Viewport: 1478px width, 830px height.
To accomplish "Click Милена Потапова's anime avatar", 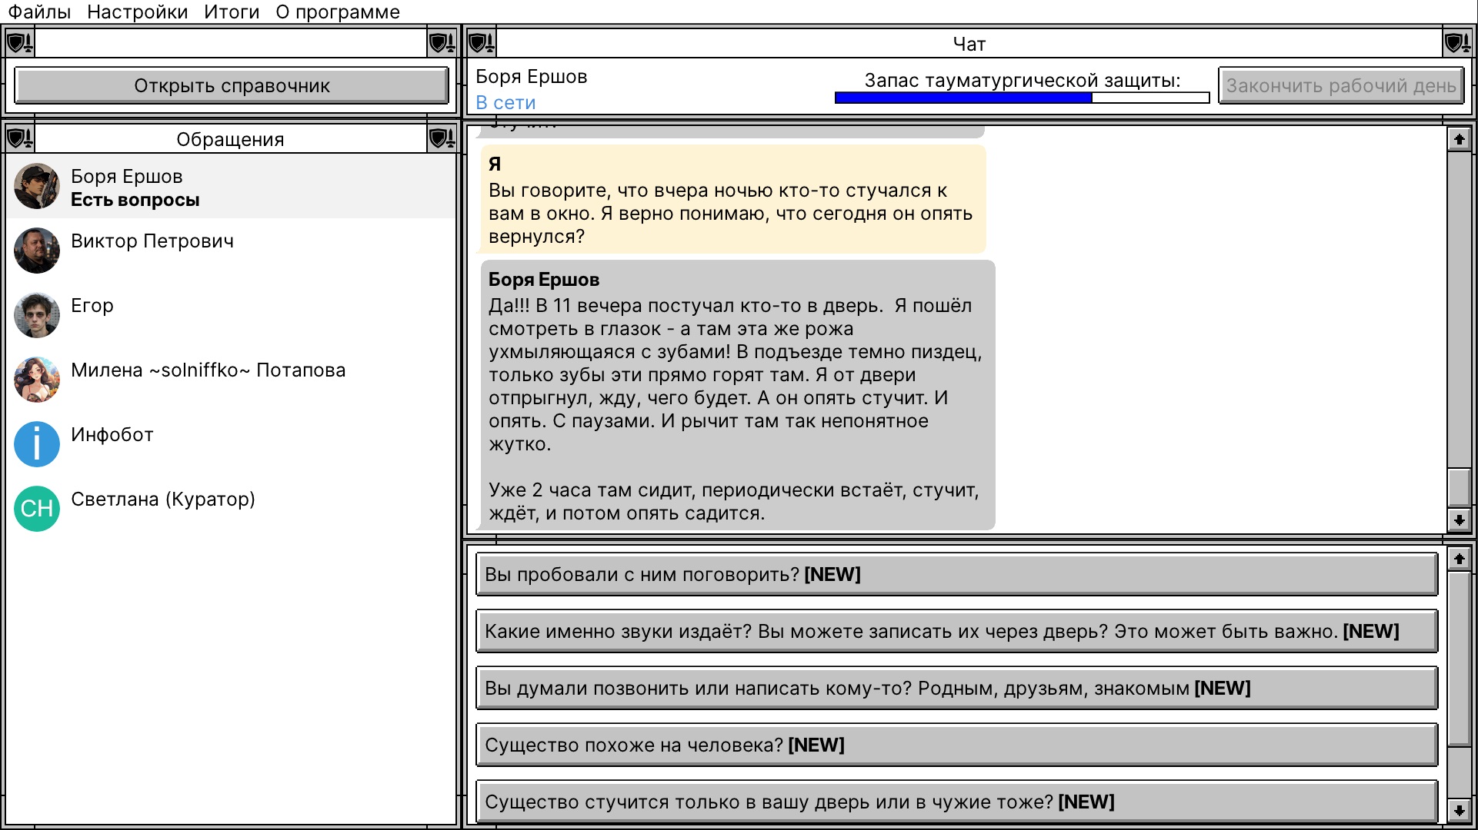I will click(x=37, y=380).
